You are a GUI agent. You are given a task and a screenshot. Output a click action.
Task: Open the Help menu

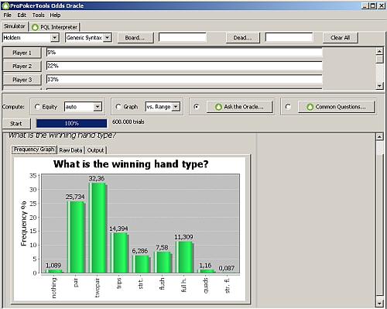(x=55, y=15)
